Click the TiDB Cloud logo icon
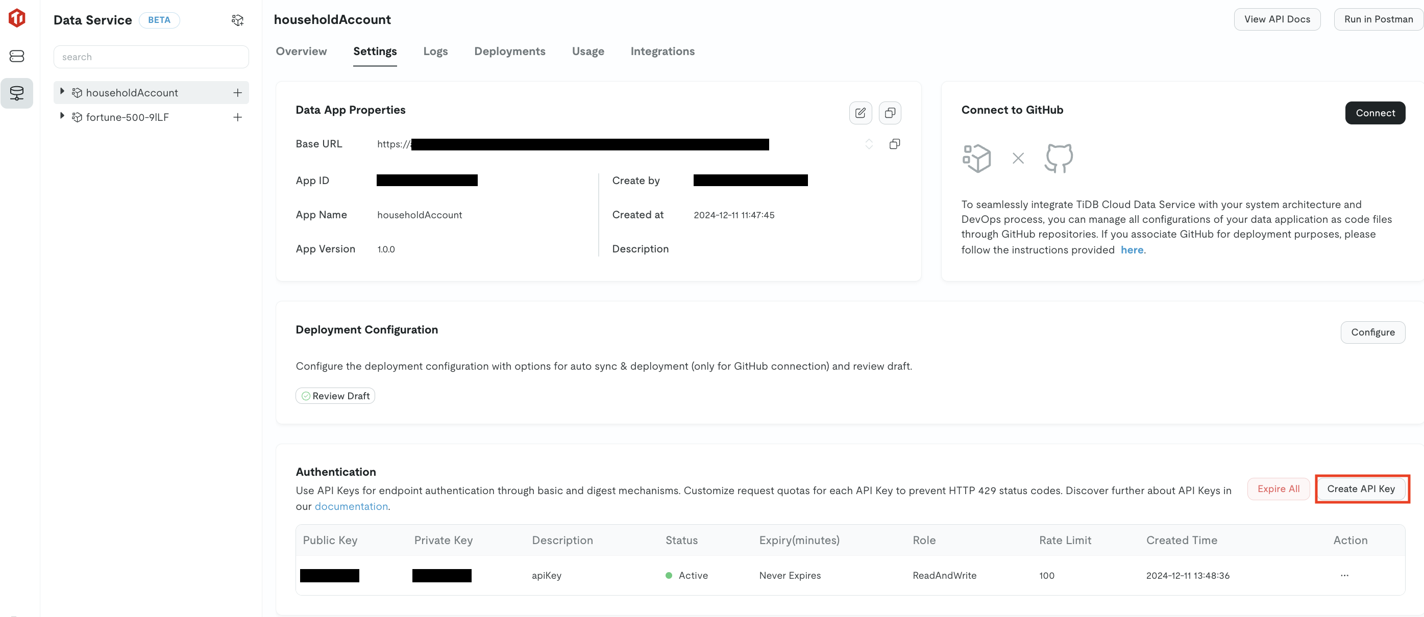1424x617 pixels. [16, 18]
